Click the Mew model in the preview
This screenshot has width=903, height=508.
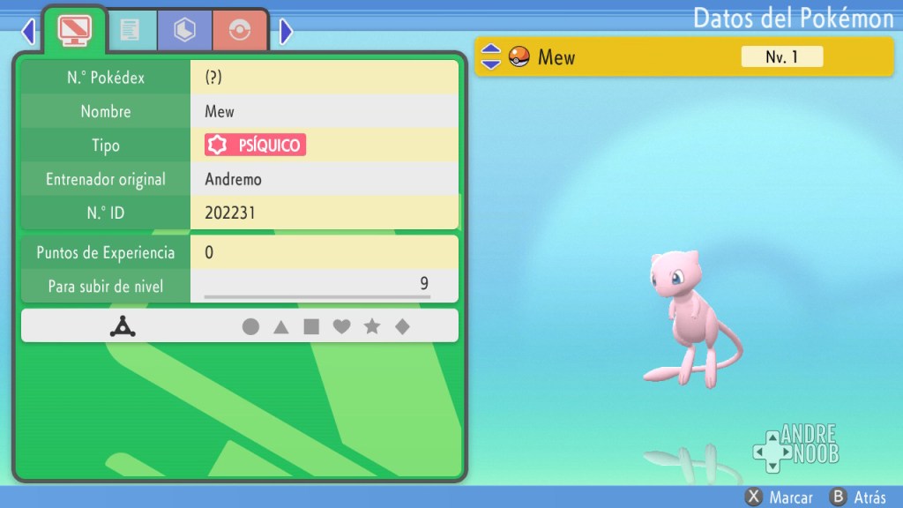point(688,317)
